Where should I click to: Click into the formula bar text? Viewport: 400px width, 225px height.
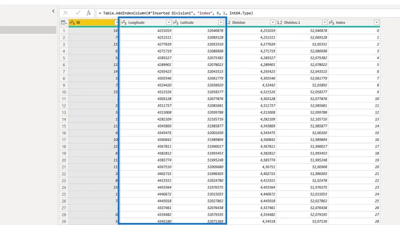tap(176, 13)
